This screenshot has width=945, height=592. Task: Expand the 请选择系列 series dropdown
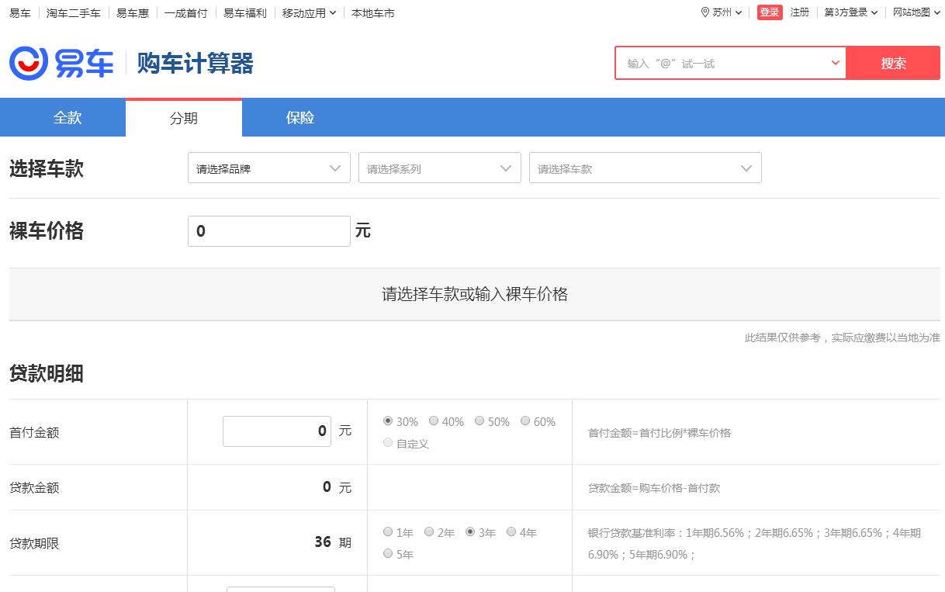(x=439, y=168)
